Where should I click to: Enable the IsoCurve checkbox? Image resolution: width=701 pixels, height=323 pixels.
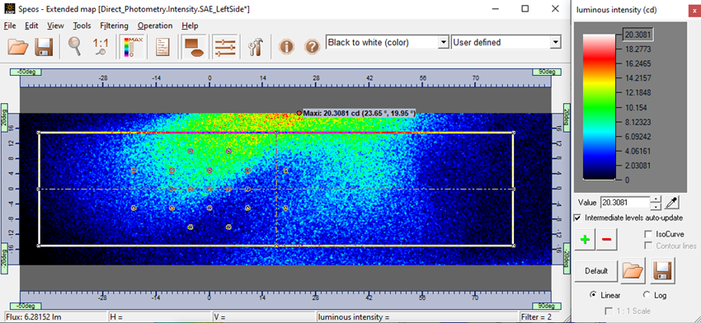647,234
